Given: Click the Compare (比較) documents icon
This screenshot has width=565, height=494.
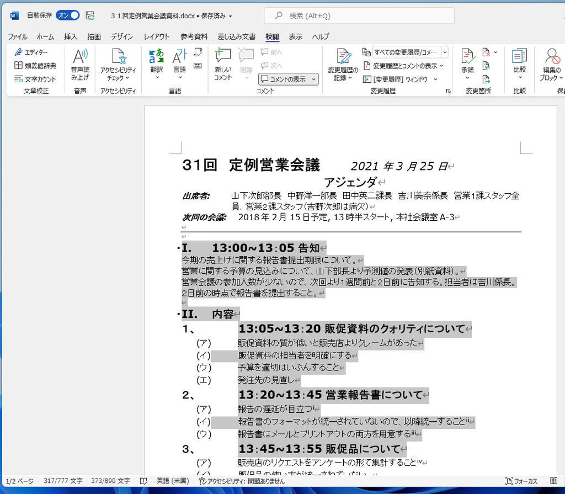Looking at the screenshot, I should click(x=520, y=56).
